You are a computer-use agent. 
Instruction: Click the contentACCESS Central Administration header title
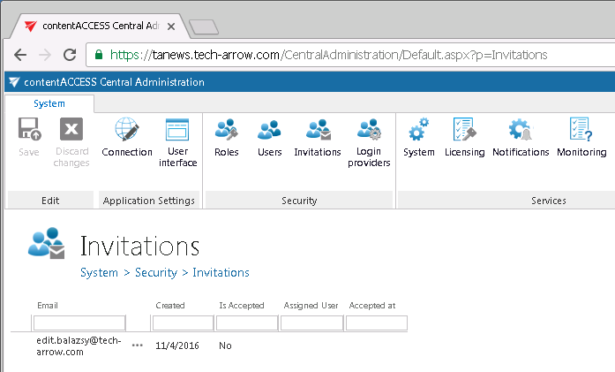(x=114, y=82)
